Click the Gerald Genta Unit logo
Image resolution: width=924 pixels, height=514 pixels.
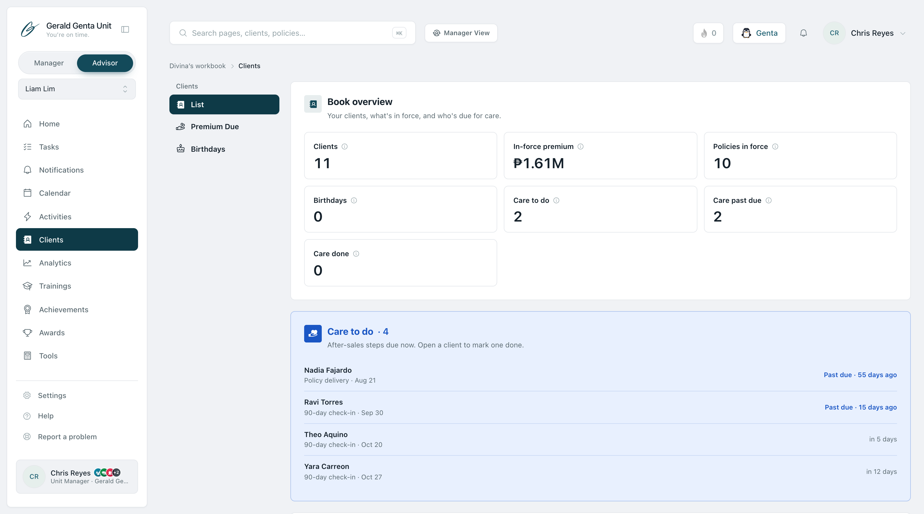(x=30, y=29)
